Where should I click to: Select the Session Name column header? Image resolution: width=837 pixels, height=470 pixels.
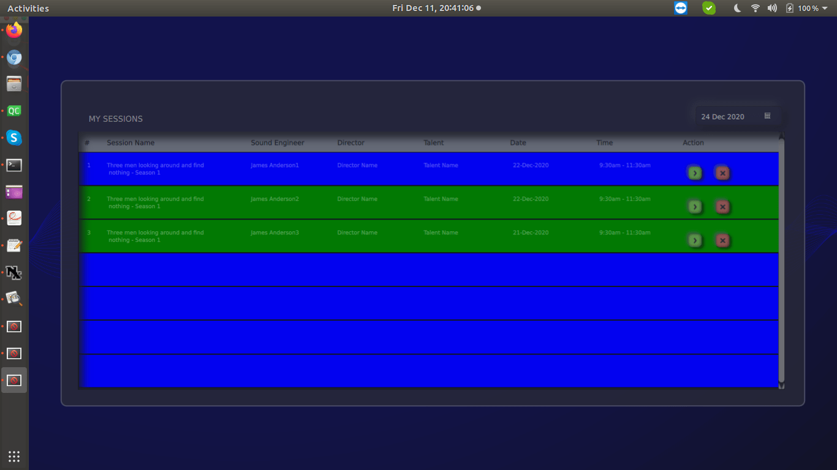tap(131, 143)
